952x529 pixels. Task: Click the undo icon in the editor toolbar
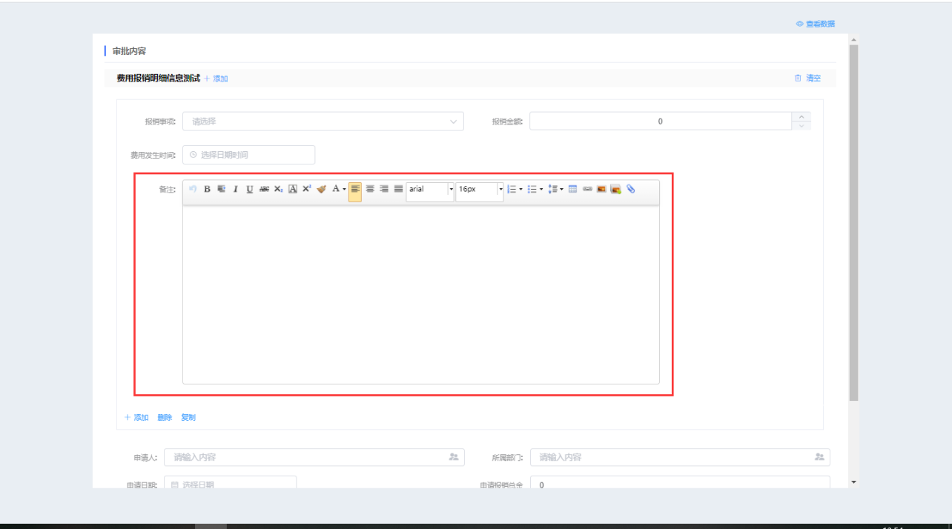(x=193, y=189)
